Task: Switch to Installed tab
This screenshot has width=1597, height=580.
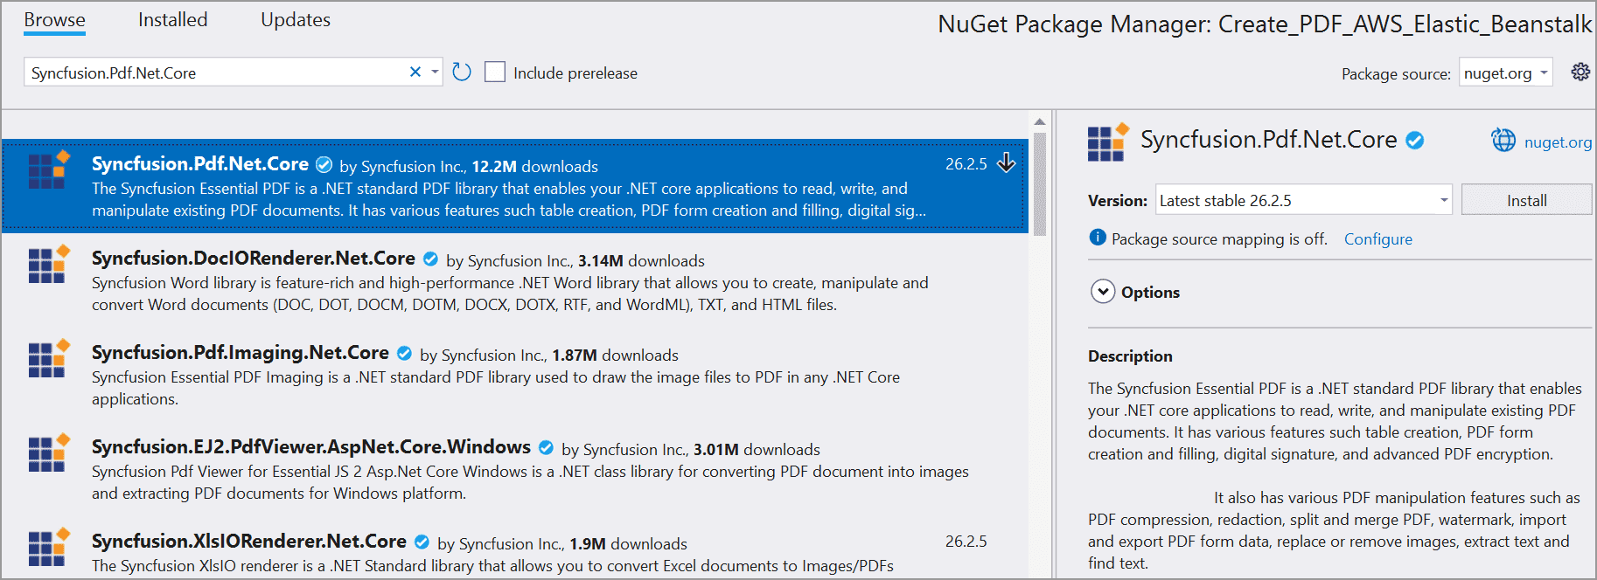Action: (x=172, y=20)
